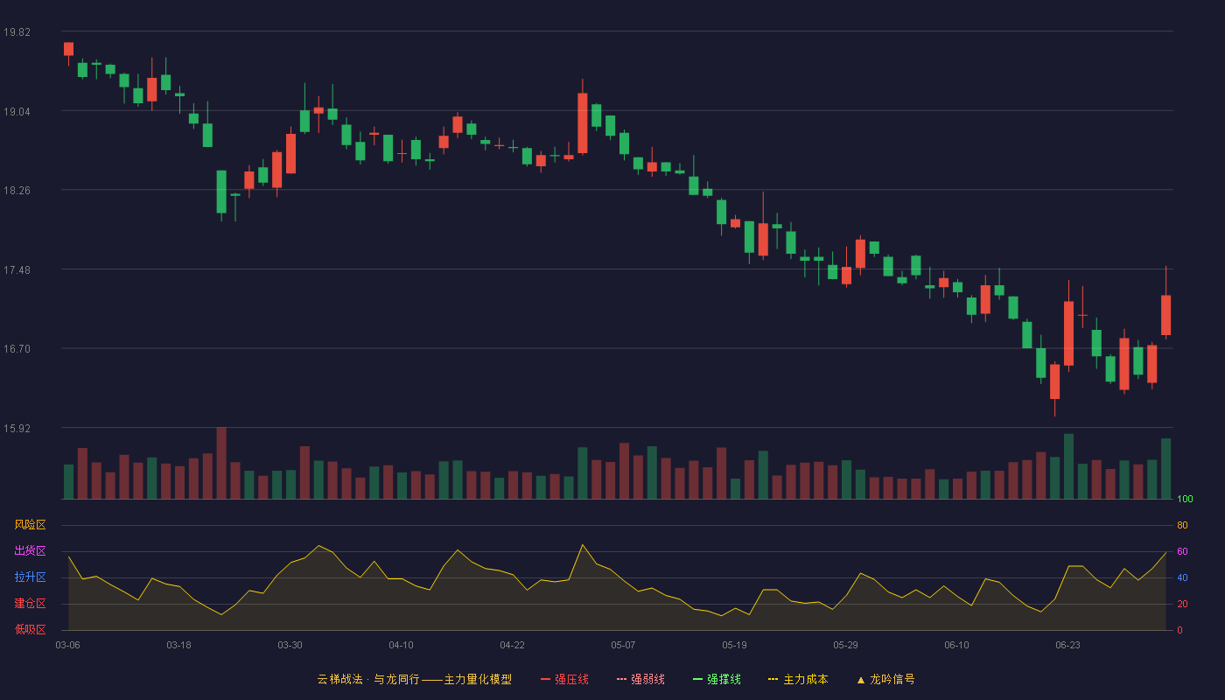Click the 建仓区 zone label
This screenshot has height=700, width=1225.
[30, 604]
